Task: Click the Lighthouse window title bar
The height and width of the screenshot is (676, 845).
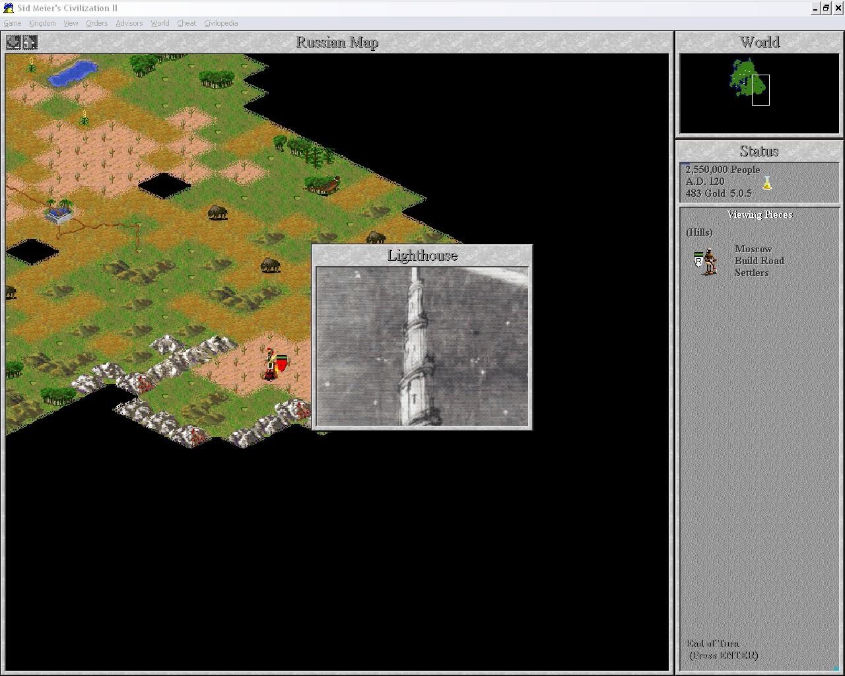Action: tap(422, 255)
